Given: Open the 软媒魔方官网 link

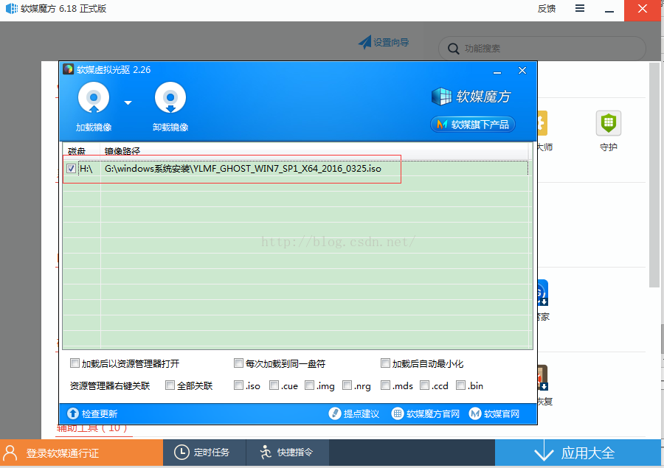Looking at the screenshot, I should (x=426, y=413).
